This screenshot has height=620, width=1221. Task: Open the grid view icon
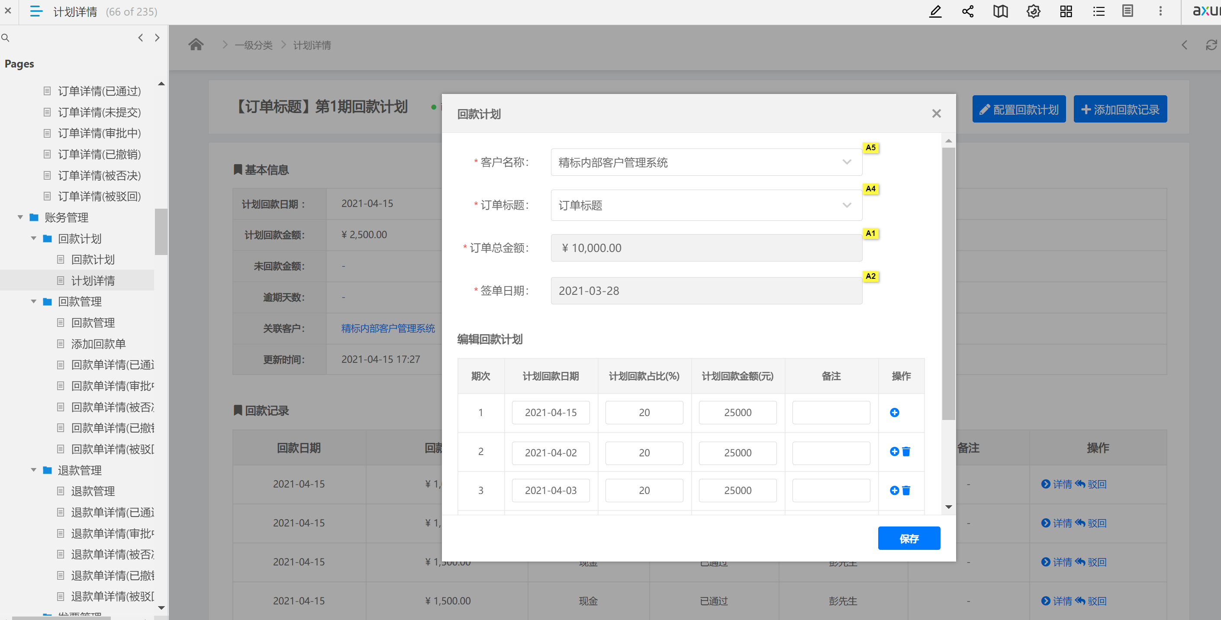tap(1066, 11)
